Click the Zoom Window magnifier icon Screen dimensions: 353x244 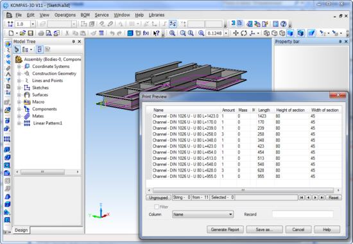pyautogui.click(x=183, y=33)
